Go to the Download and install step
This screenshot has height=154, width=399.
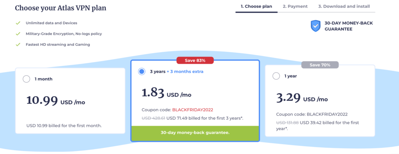point(344,7)
